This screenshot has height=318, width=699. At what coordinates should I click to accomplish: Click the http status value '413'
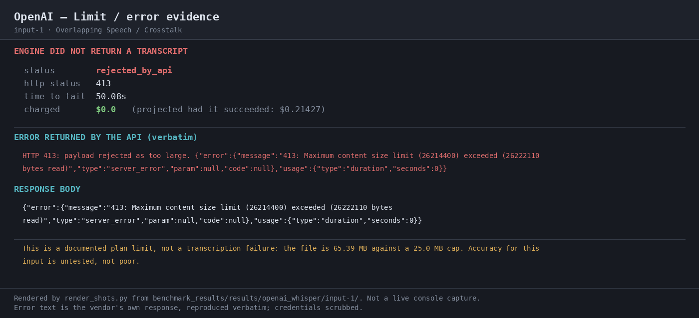(103, 83)
